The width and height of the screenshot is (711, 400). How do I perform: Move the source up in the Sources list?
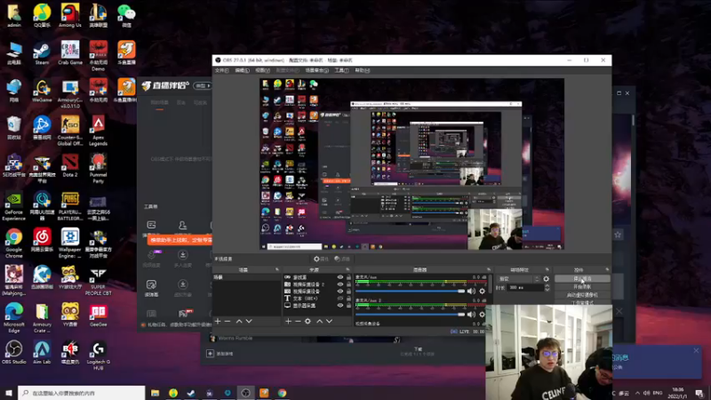point(319,321)
